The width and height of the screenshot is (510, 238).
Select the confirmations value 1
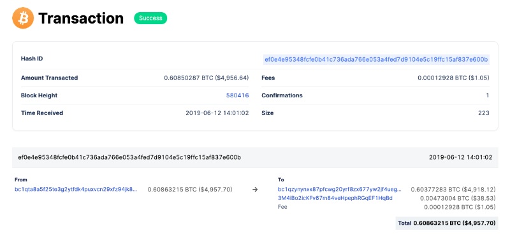pyautogui.click(x=488, y=95)
